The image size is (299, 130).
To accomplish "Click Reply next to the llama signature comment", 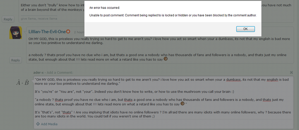I will [8, 19].
